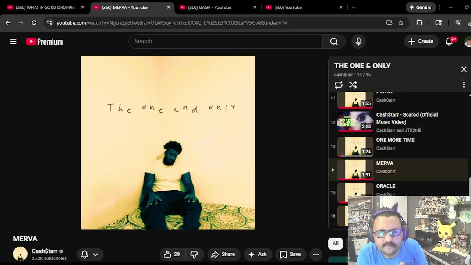The height and width of the screenshot is (265, 471).
Task: Expand the subscription notification dropdown
Action: tap(90, 254)
